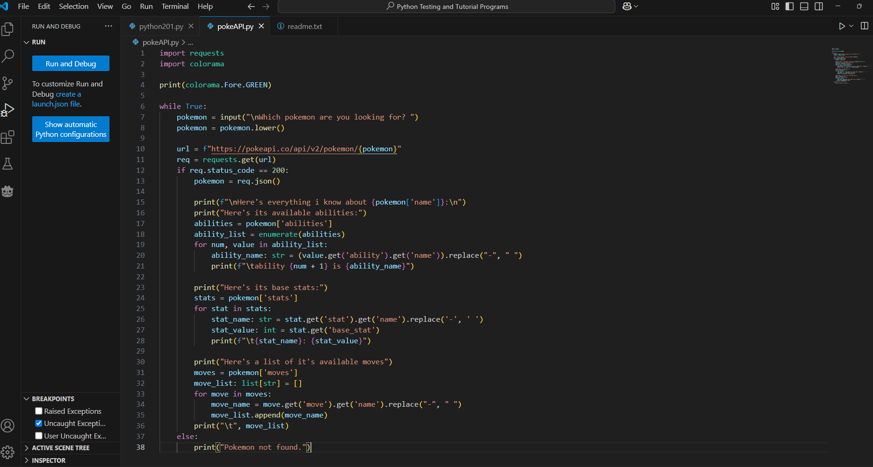This screenshot has height=467, width=873.
Task: Click pokeAPI.py breadcrumb item
Action: pos(160,42)
